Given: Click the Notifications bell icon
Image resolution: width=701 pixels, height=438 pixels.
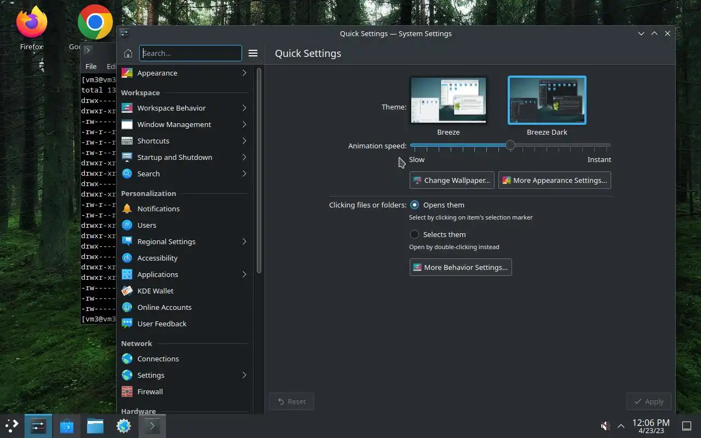Looking at the screenshot, I should pos(127,209).
